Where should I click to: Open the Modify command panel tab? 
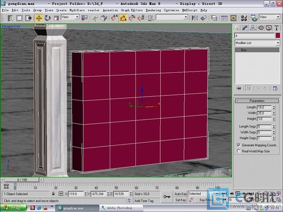[x=245, y=28]
